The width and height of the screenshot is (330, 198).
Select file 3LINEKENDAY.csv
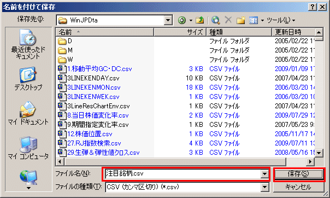pos(89,78)
